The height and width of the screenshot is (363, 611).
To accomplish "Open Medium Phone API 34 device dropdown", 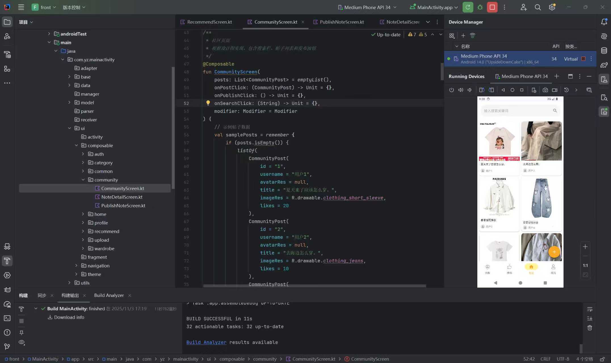I will coord(367,7).
